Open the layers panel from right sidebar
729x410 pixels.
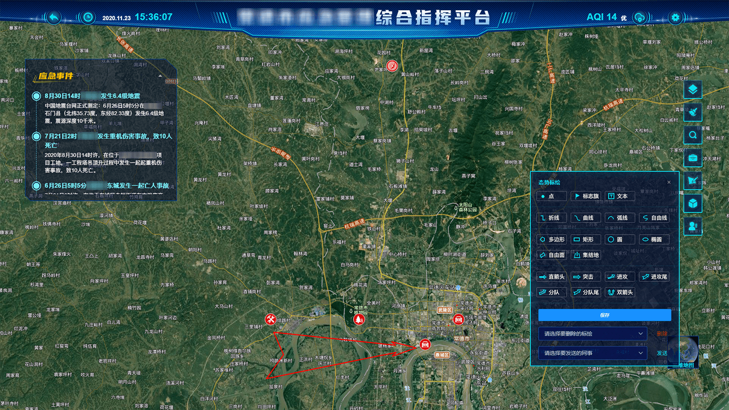pyautogui.click(x=693, y=90)
